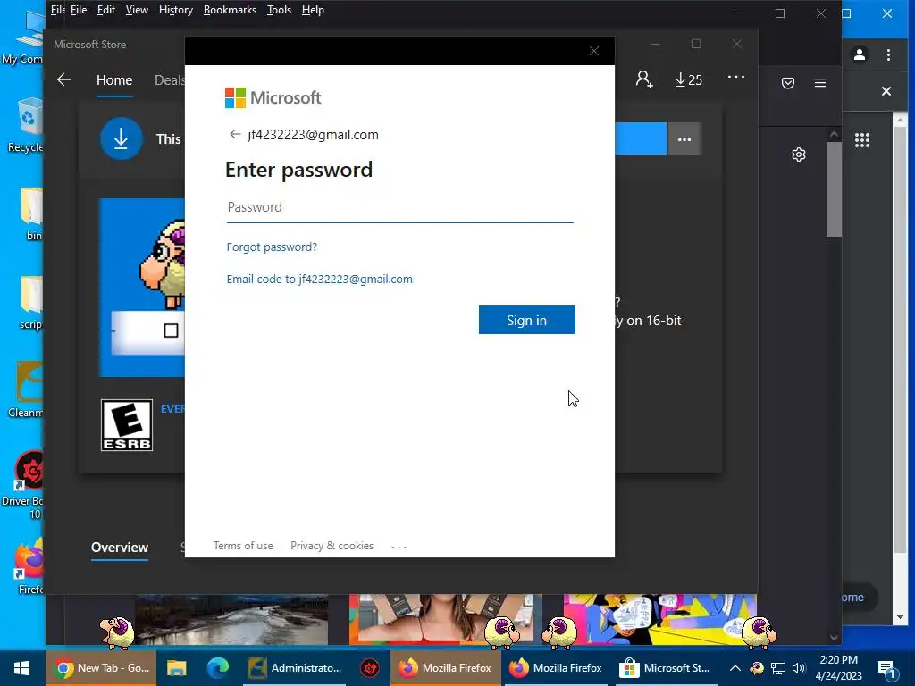Open the notification center icon
This screenshot has height=686, width=915.
[x=886, y=670]
